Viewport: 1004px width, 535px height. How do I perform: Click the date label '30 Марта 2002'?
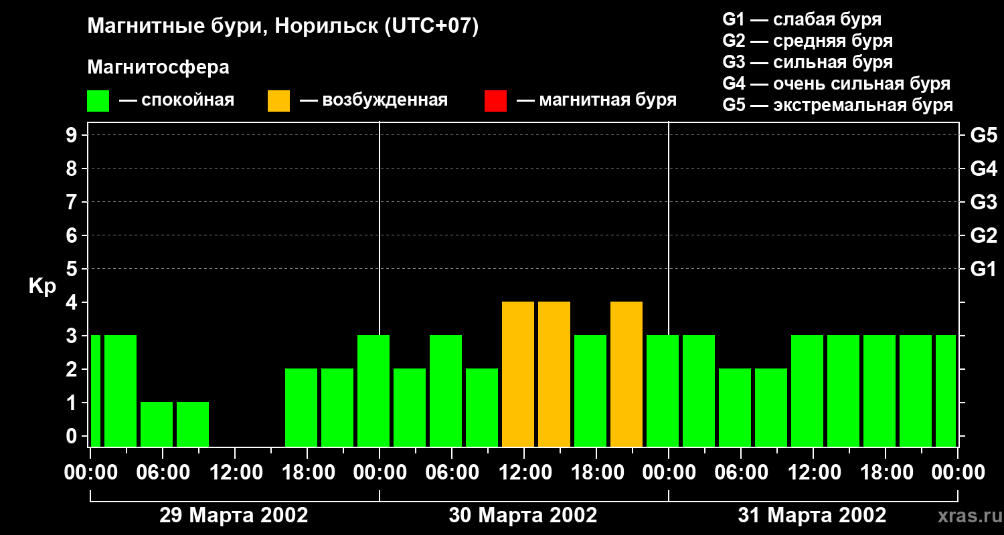click(523, 516)
